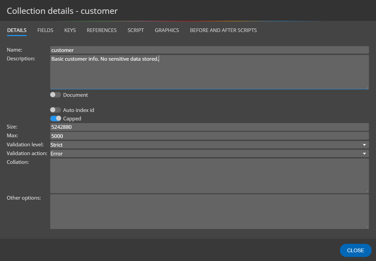Screen dimensions: 376x261
Task: Open the Validation level dropdown
Action: pyautogui.click(x=209, y=145)
